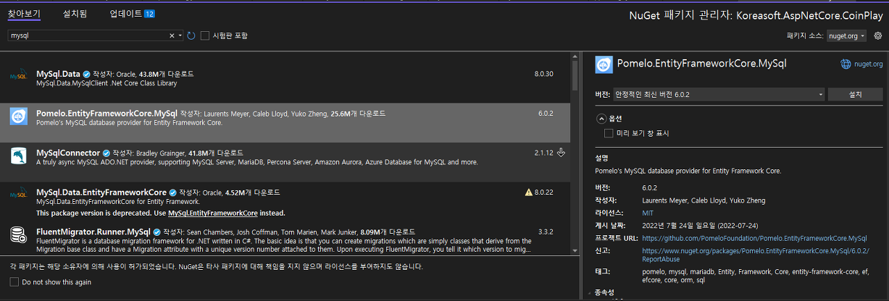Viewport: 889px width, 301px height.
Task: Open package source settings gear
Action: (x=878, y=35)
